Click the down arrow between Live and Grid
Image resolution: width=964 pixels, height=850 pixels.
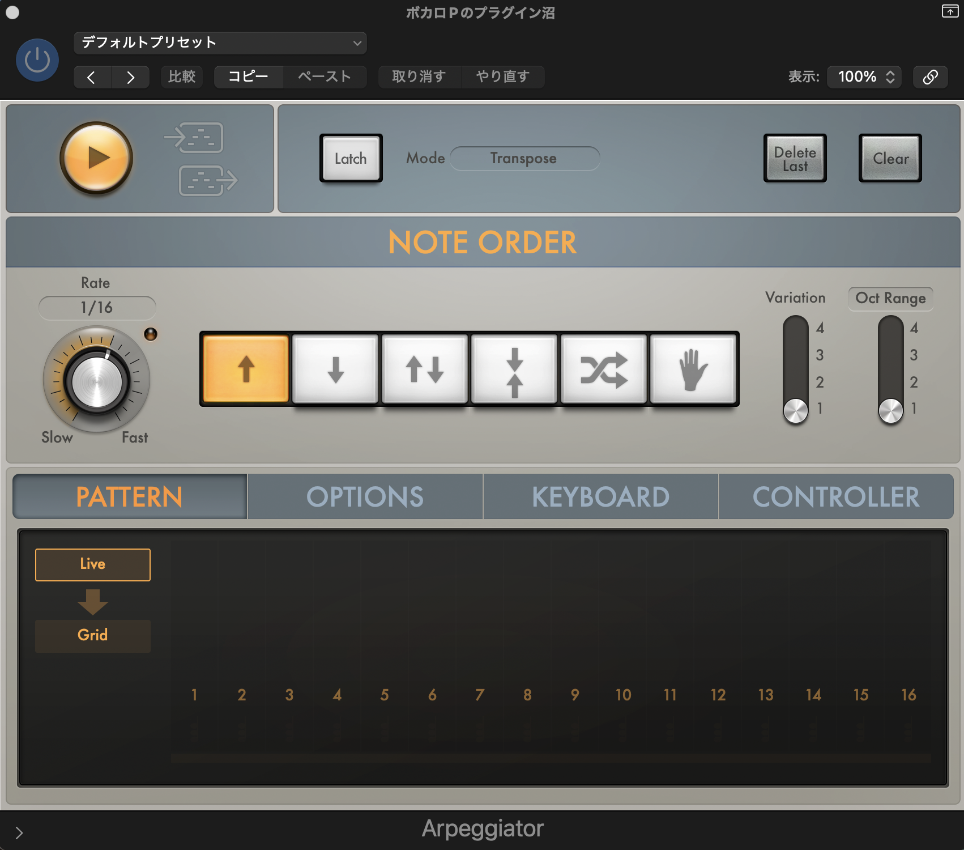[x=93, y=602]
